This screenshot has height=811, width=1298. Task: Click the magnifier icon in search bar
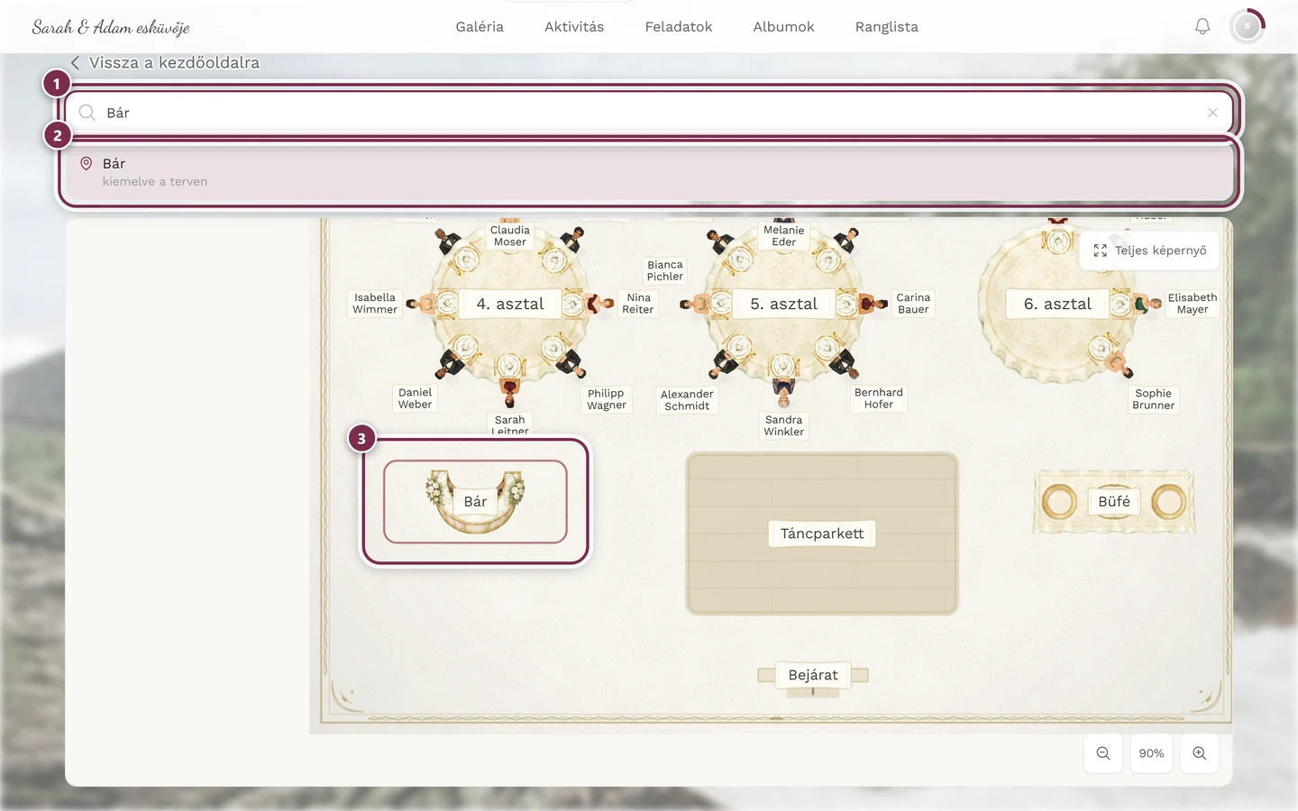click(87, 113)
